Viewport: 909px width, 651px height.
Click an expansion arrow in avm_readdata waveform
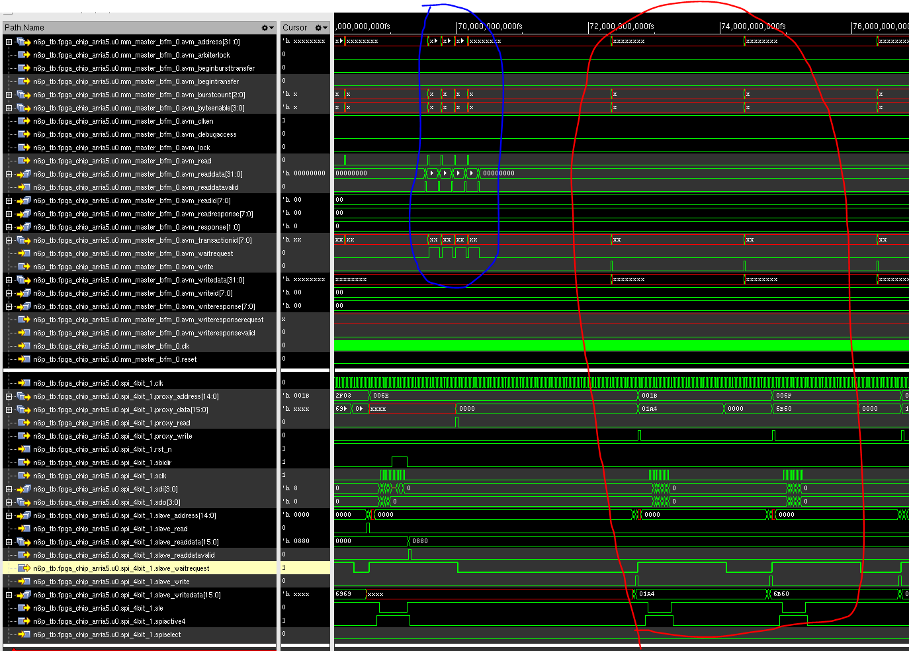coord(431,173)
